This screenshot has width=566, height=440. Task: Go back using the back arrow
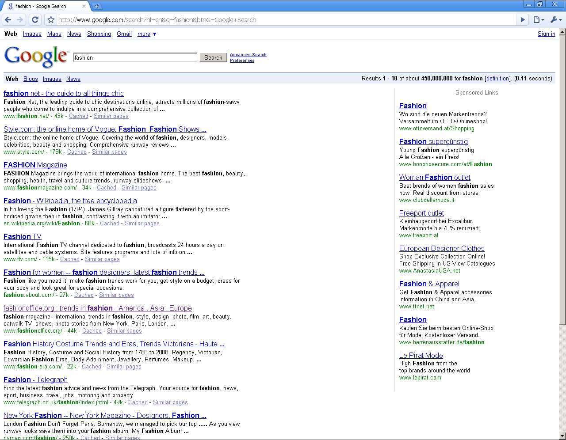(x=8, y=19)
